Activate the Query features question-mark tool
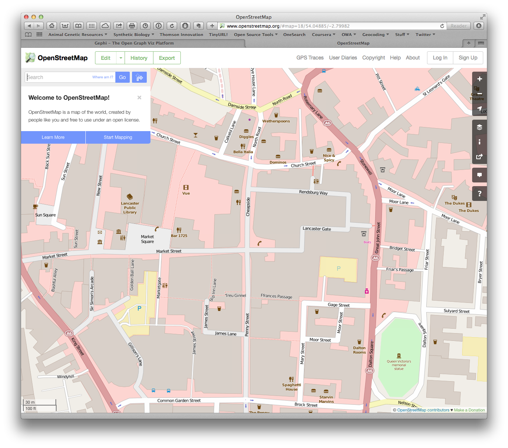This screenshot has height=448, width=508. [480, 194]
